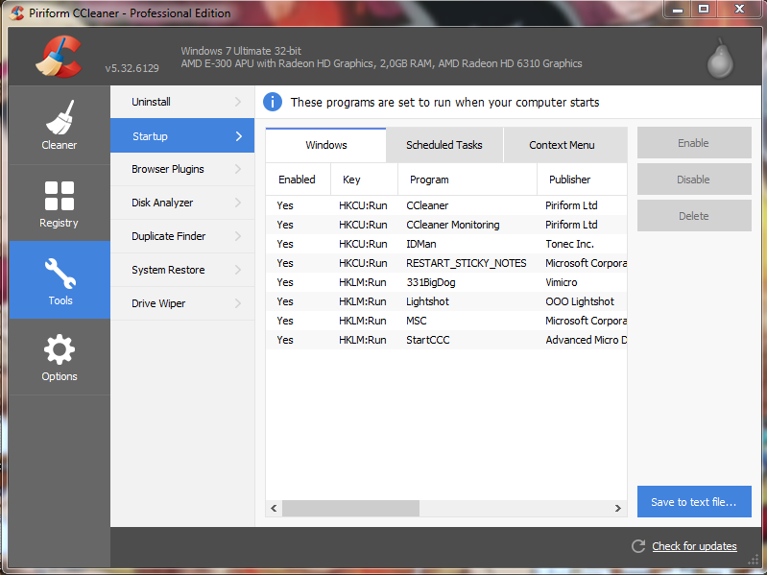Select the RESTART_STICKY_NOTES entry
767x575 pixels.
pos(446,263)
